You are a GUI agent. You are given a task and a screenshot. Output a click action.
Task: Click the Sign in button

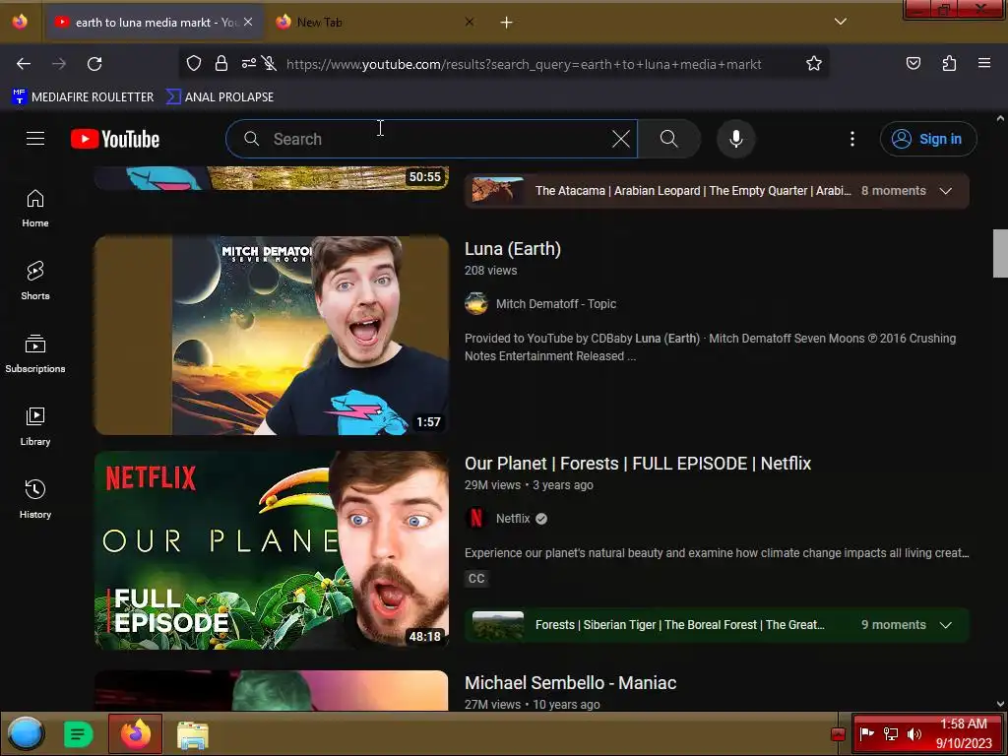(x=928, y=139)
